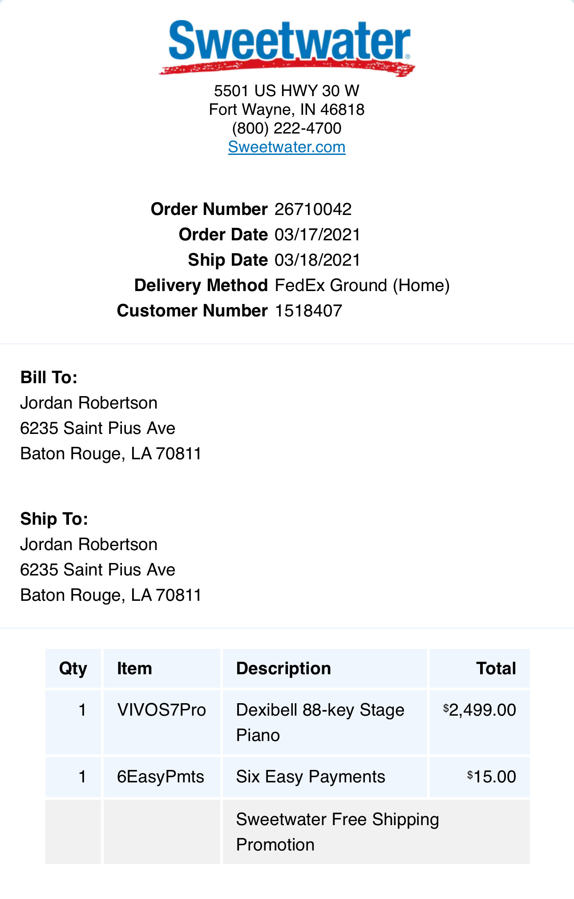Viewport: 574px width, 899px height.
Task: Click the Qty column header
Action: click(x=73, y=668)
